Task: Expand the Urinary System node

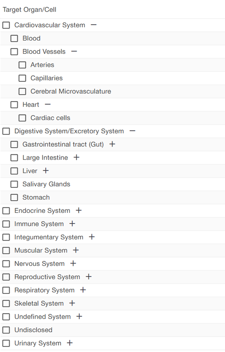Action: tap(70, 343)
